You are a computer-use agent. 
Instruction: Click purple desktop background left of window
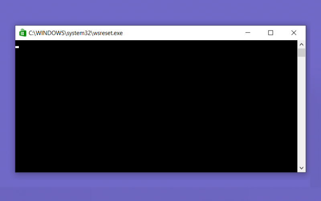tap(7, 99)
